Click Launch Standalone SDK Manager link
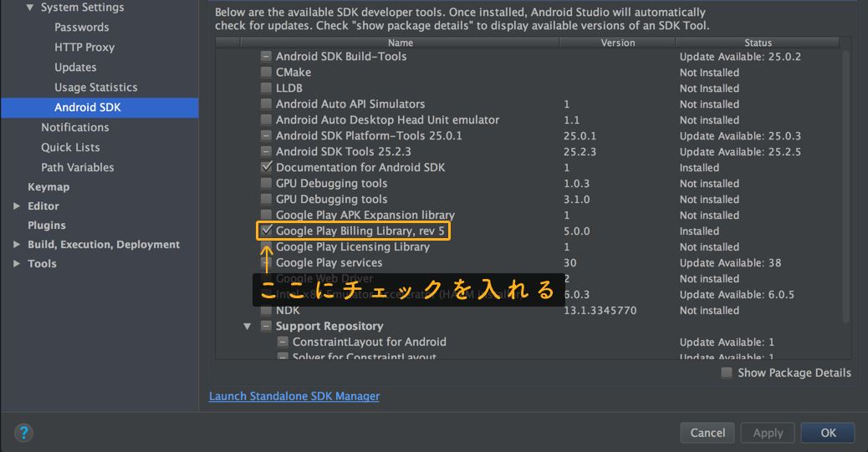The height and width of the screenshot is (452, 868). [294, 396]
